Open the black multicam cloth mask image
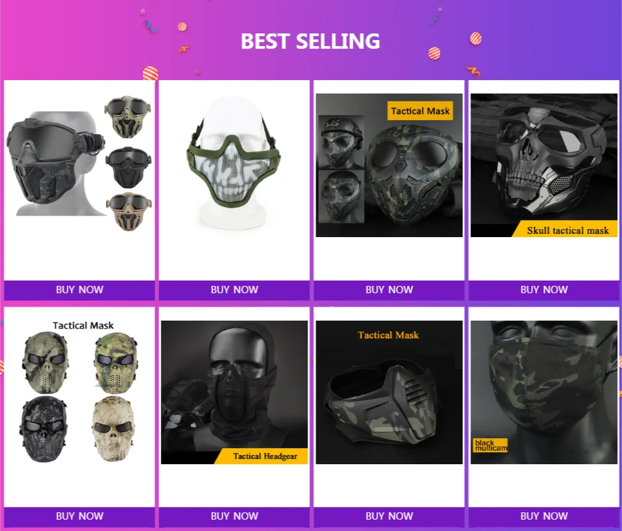This screenshot has width=622, height=531. tap(544, 392)
